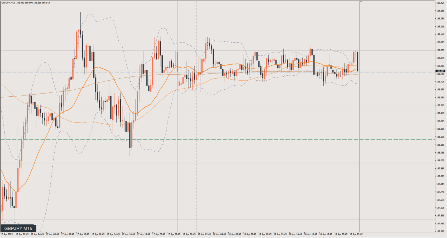This screenshot has height=238, width=447.
Task: Click the 18 Apr 22:45 time label
Action: 356,234
